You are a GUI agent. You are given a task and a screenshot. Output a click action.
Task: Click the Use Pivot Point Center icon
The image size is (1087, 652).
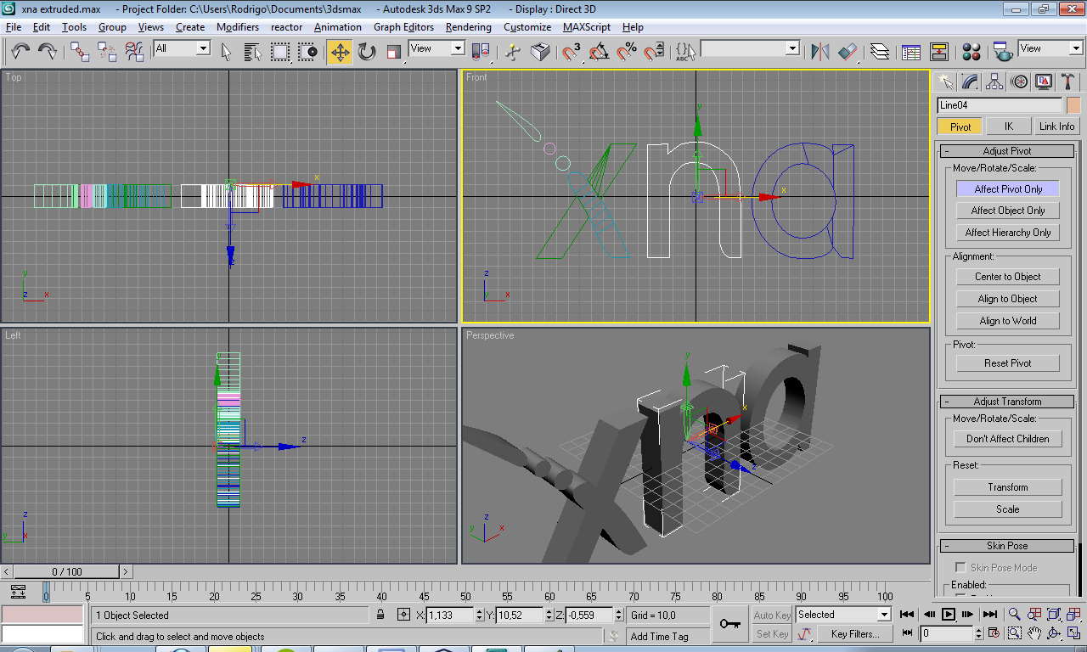480,52
